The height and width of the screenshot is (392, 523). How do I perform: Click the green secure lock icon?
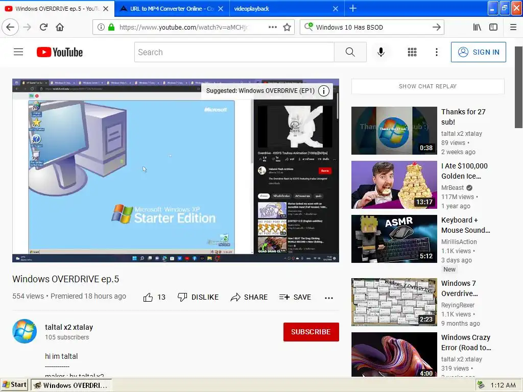click(111, 28)
